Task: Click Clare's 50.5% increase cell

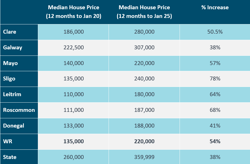Action: pos(215,32)
